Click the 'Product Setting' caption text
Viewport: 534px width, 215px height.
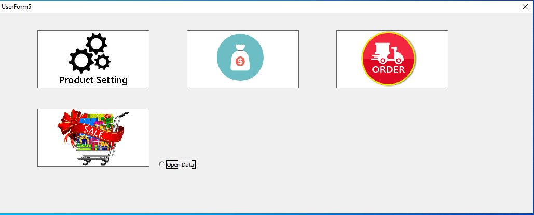[93, 80]
